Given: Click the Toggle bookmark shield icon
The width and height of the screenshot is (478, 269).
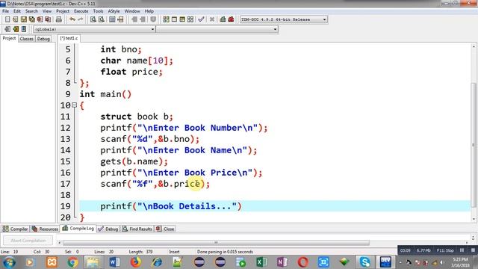Looking at the screenshot, I should point(153,19).
